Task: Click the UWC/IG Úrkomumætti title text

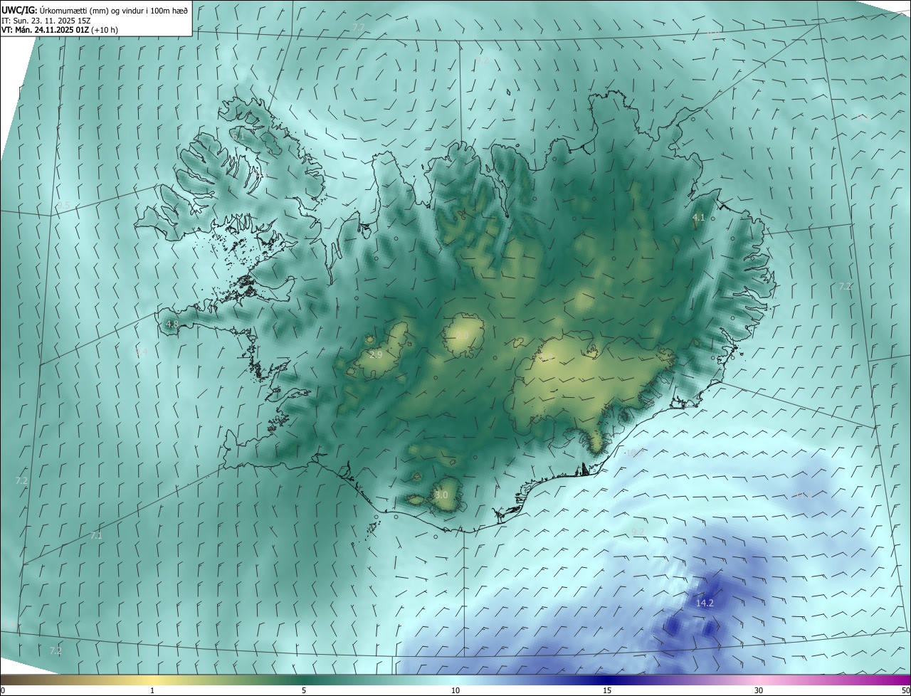Action: pos(95,10)
